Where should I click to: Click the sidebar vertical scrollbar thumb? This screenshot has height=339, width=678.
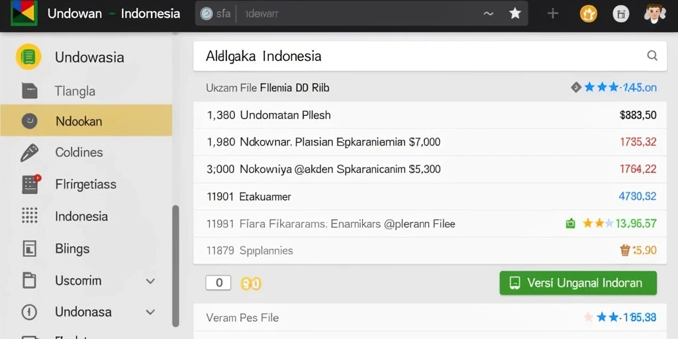click(175, 266)
